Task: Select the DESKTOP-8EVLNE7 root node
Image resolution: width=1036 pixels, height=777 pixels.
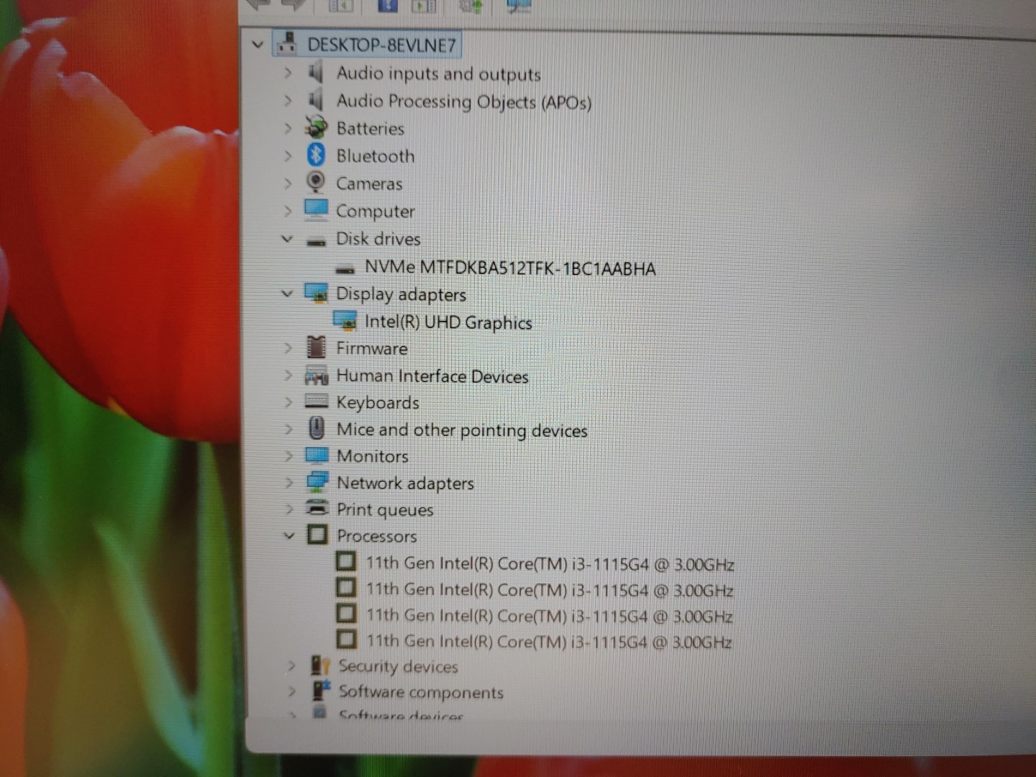Action: click(x=381, y=45)
